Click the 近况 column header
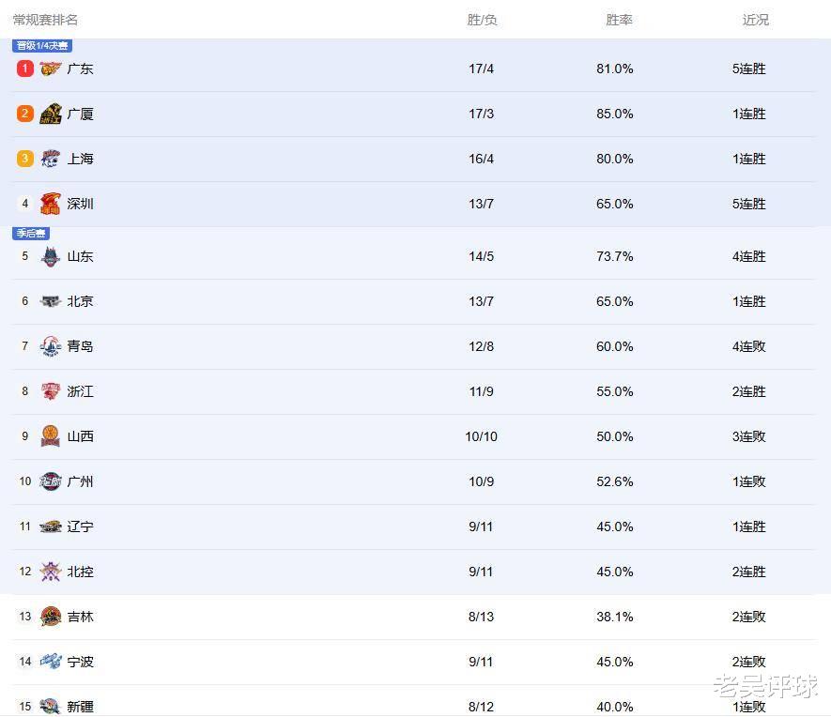 [x=755, y=20]
